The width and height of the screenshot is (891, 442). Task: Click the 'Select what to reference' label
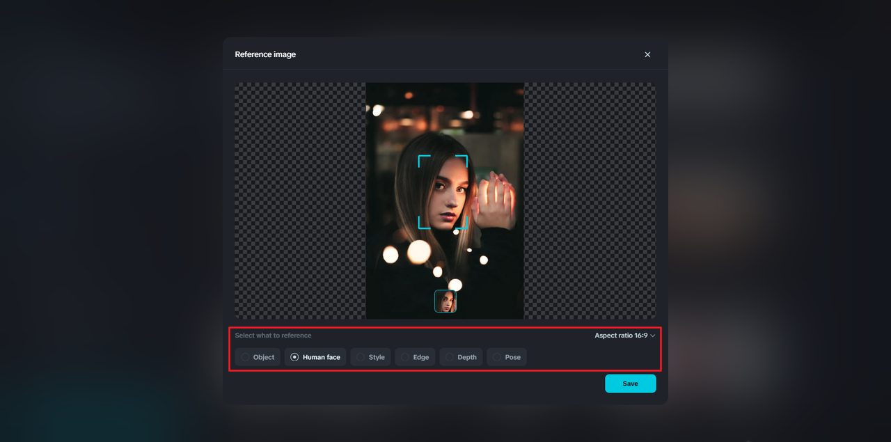click(273, 336)
